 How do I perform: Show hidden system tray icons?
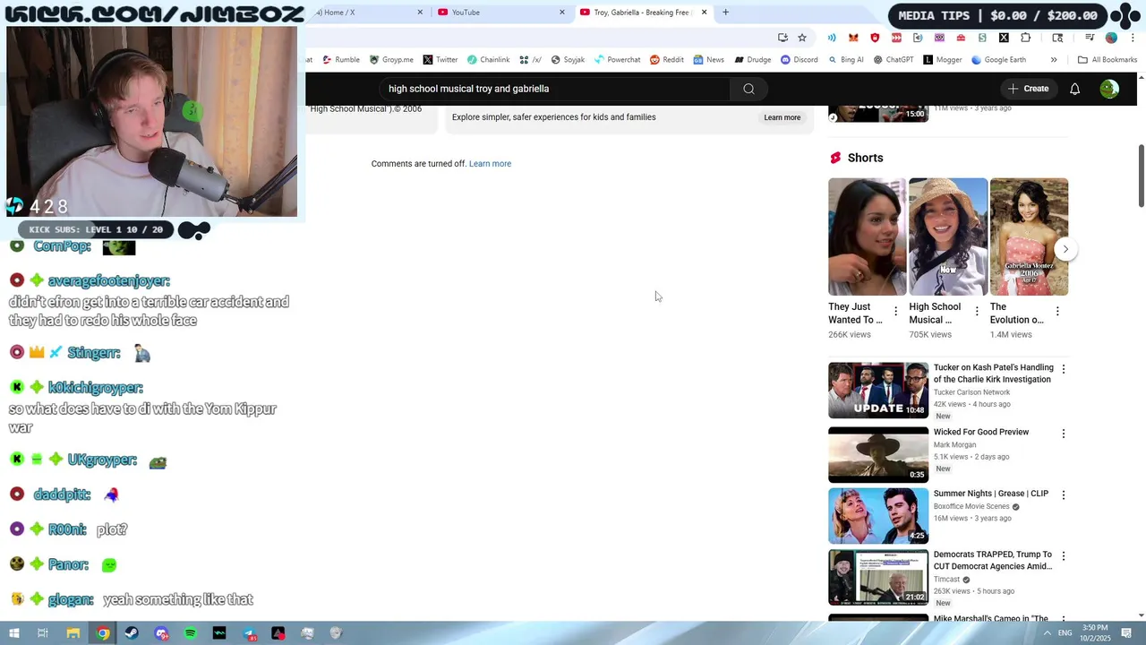(x=1047, y=633)
